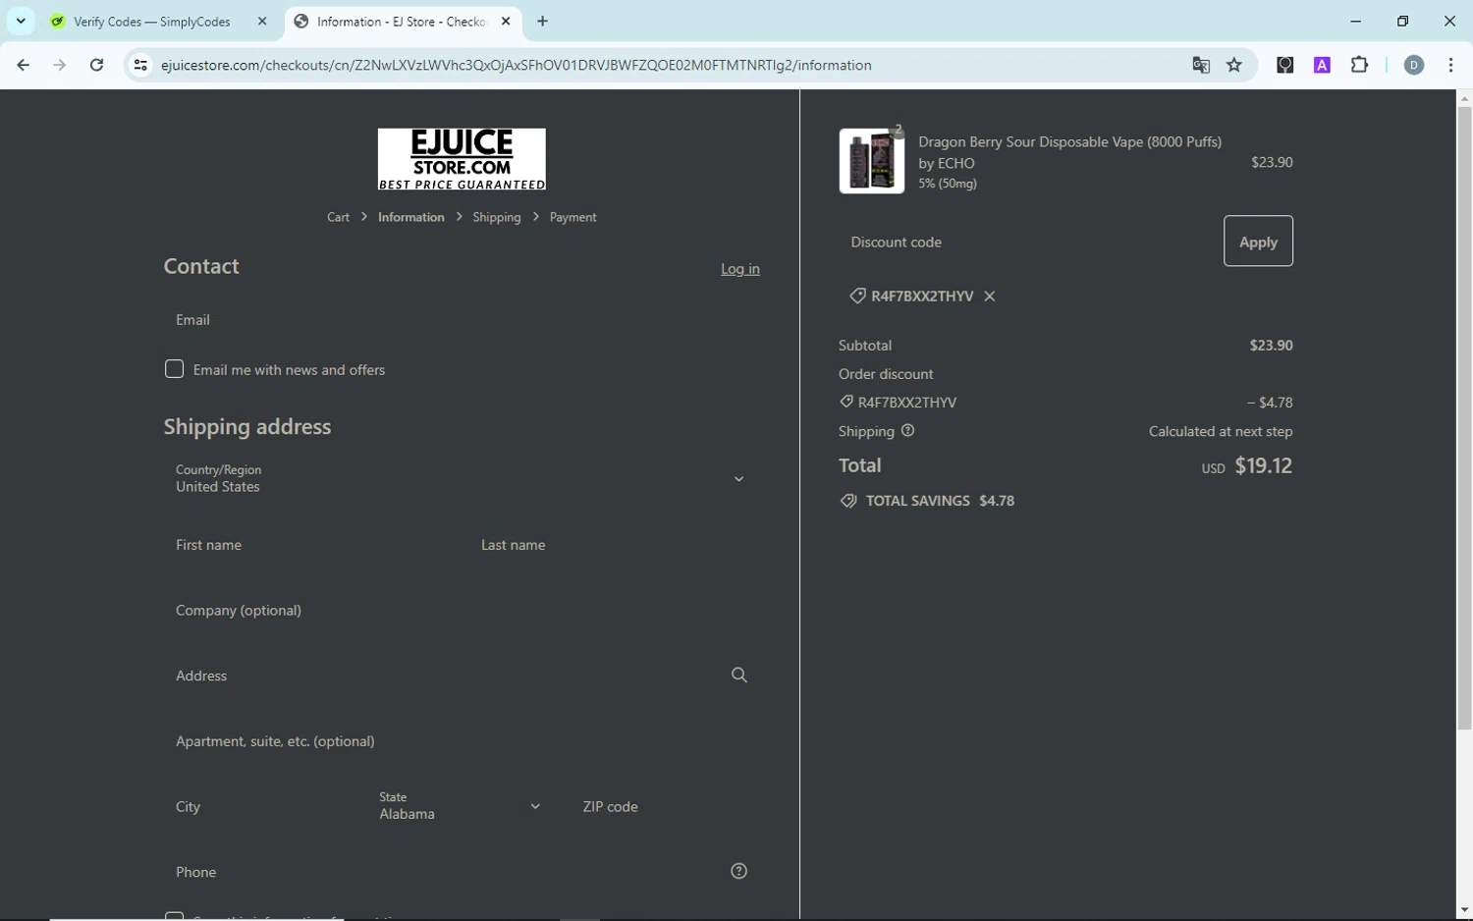Translate this page icon

tap(1200, 65)
